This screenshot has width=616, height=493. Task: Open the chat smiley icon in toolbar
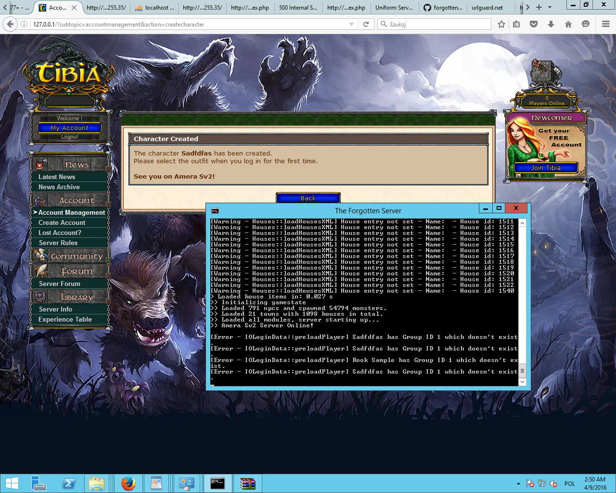[x=586, y=24]
